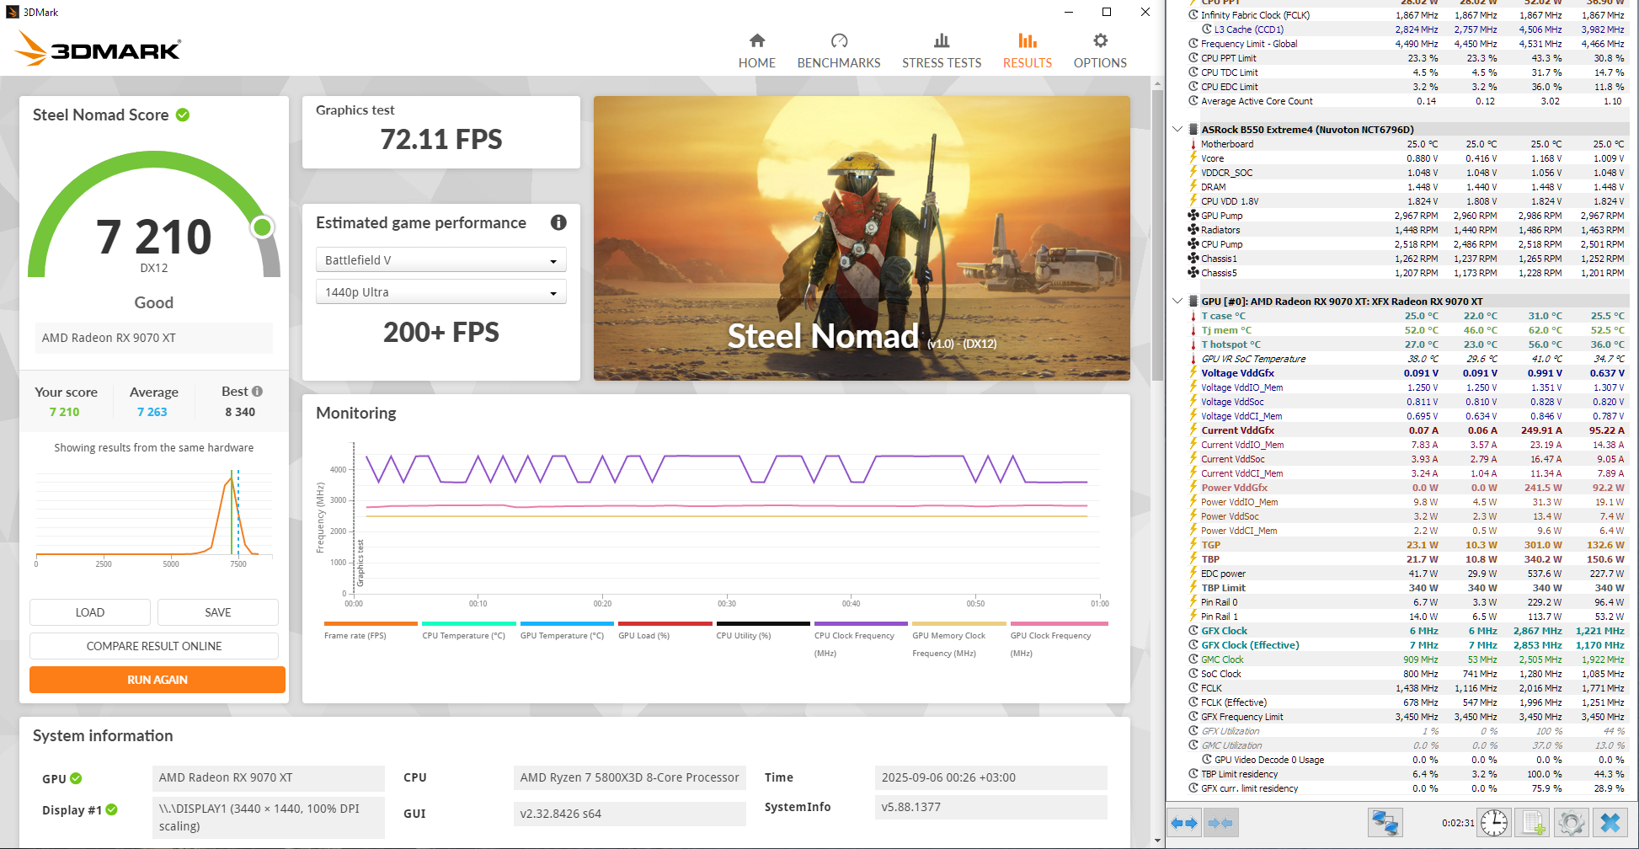Open Options using the gear icon
The width and height of the screenshot is (1639, 849).
(x=1100, y=40)
